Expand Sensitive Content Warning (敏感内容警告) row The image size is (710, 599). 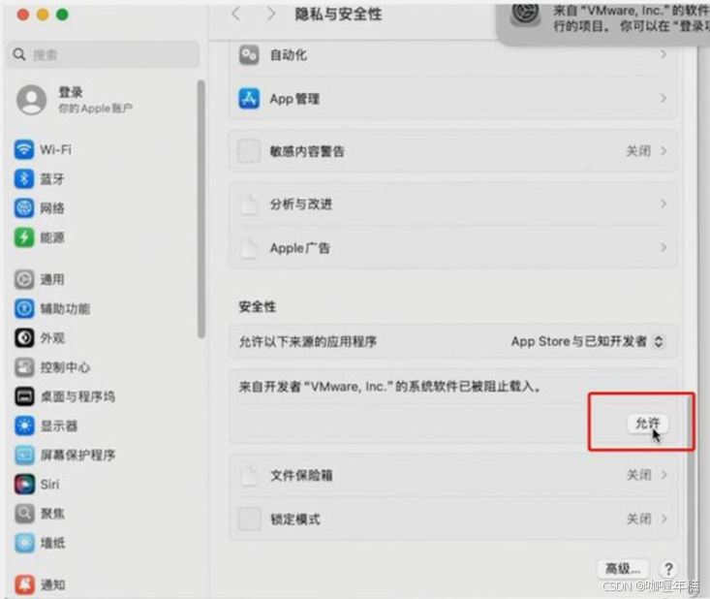452,151
